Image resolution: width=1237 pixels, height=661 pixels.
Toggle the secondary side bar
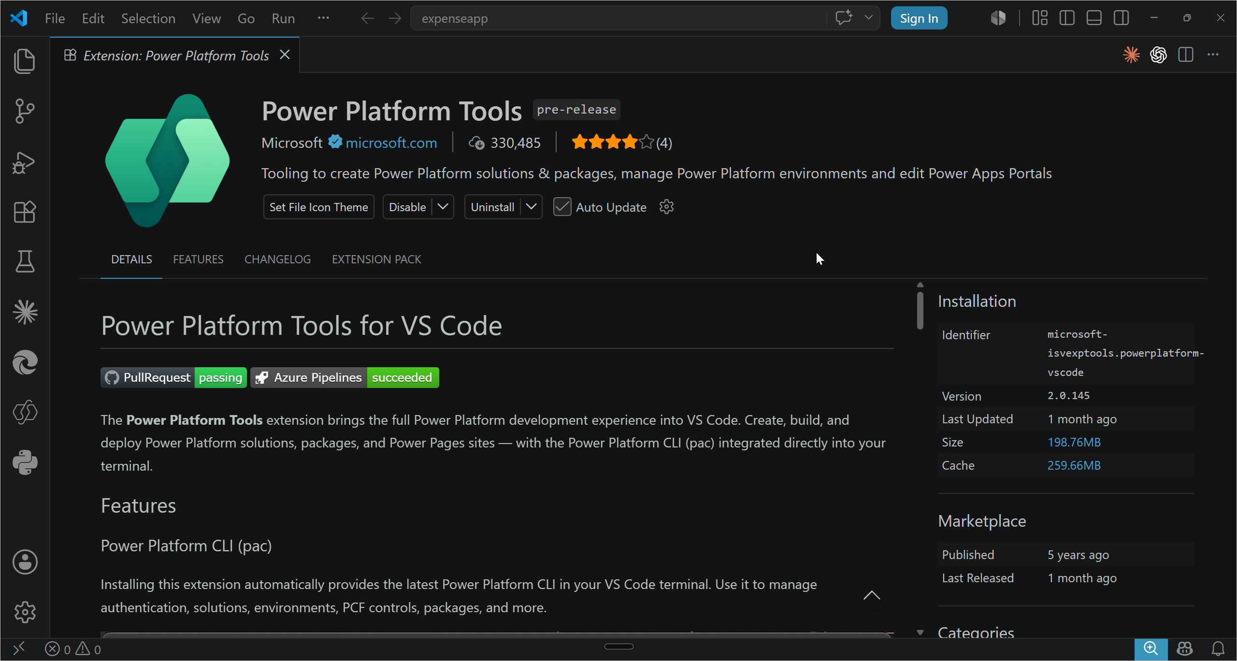pos(1121,18)
